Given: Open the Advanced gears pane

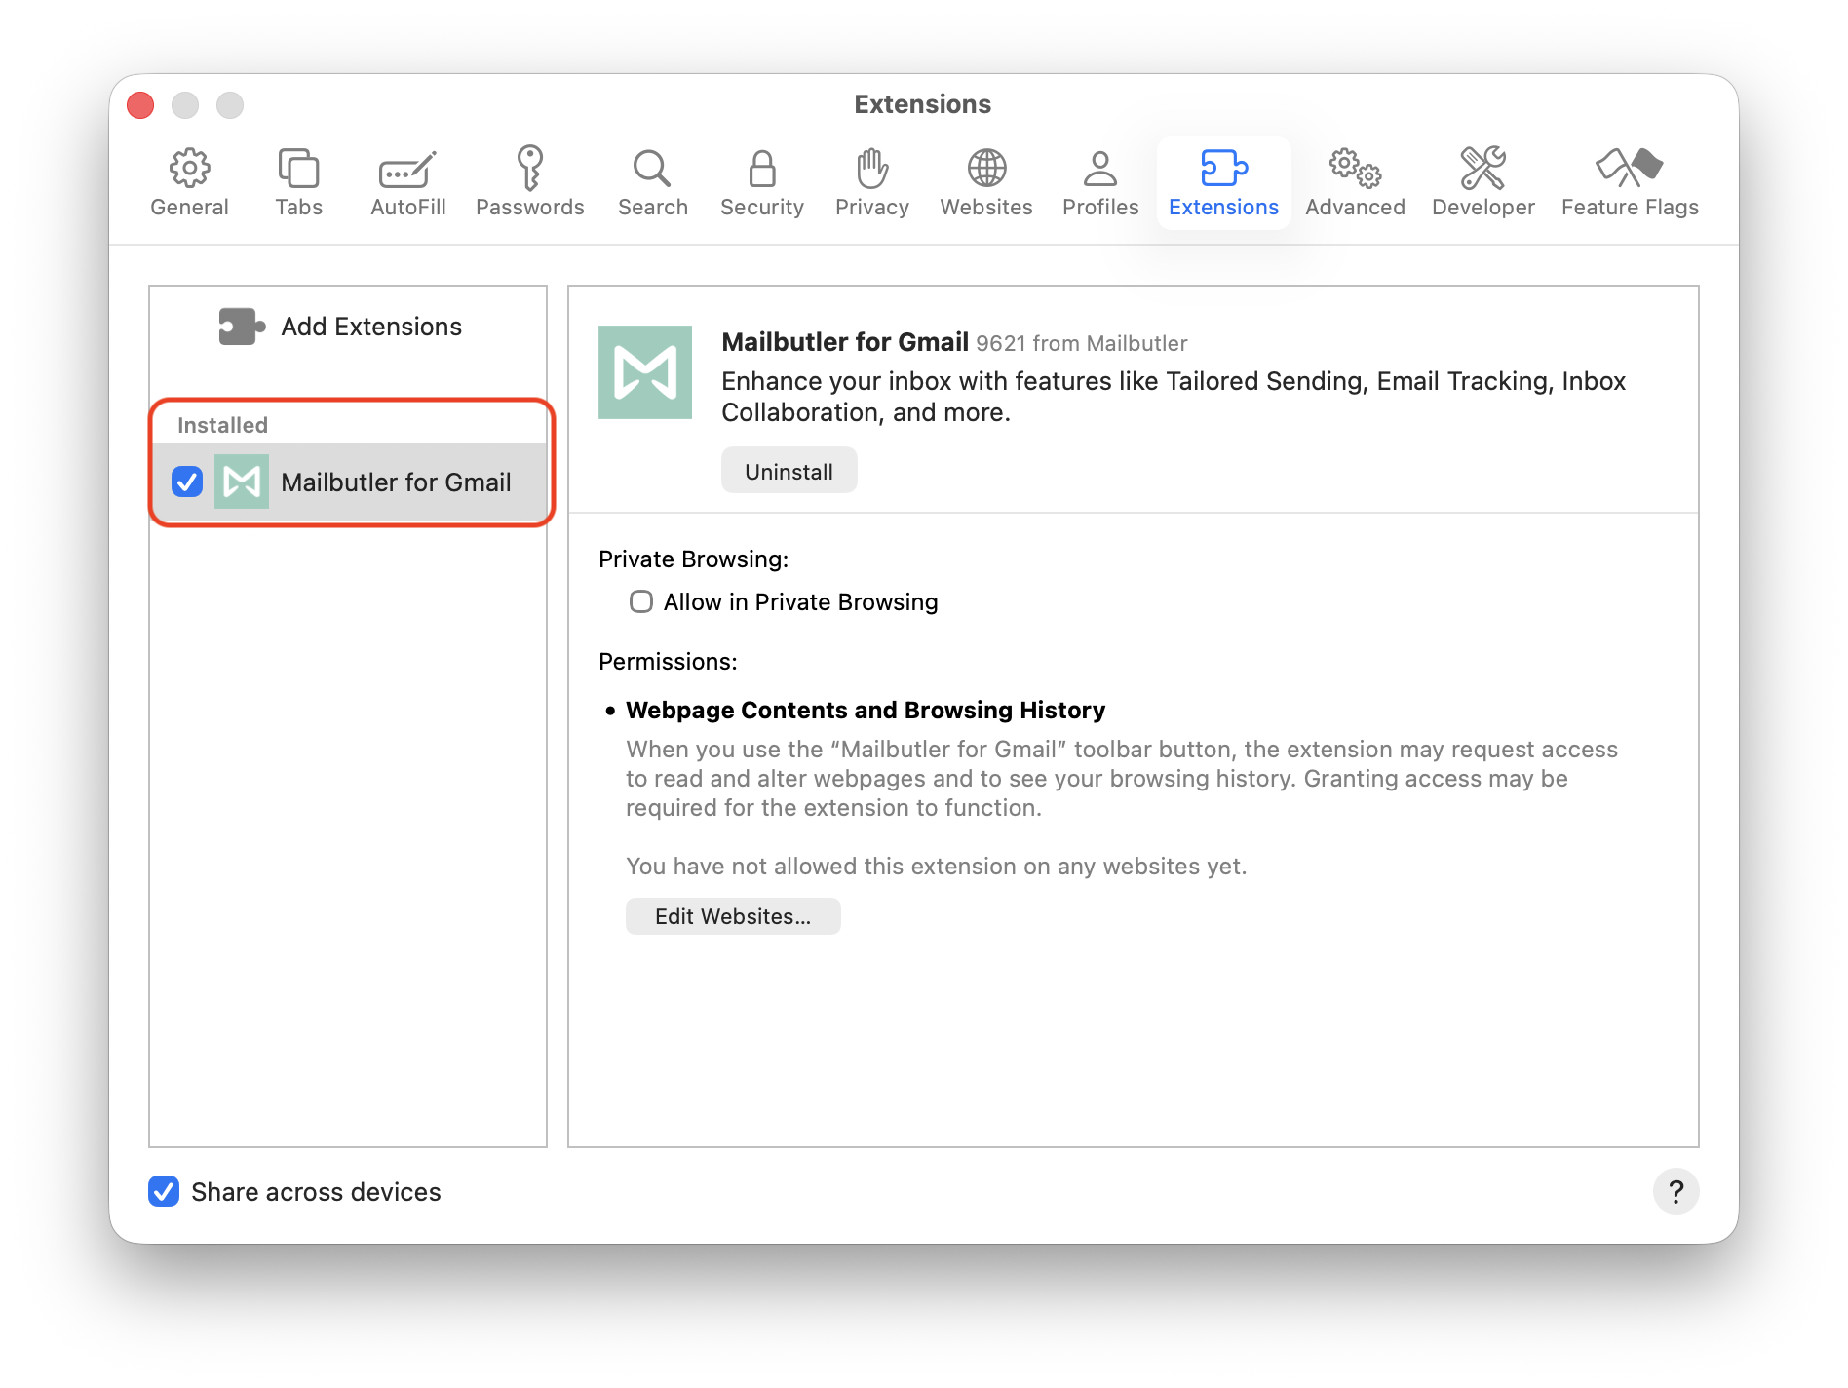Looking at the screenshot, I should pos(1355,183).
